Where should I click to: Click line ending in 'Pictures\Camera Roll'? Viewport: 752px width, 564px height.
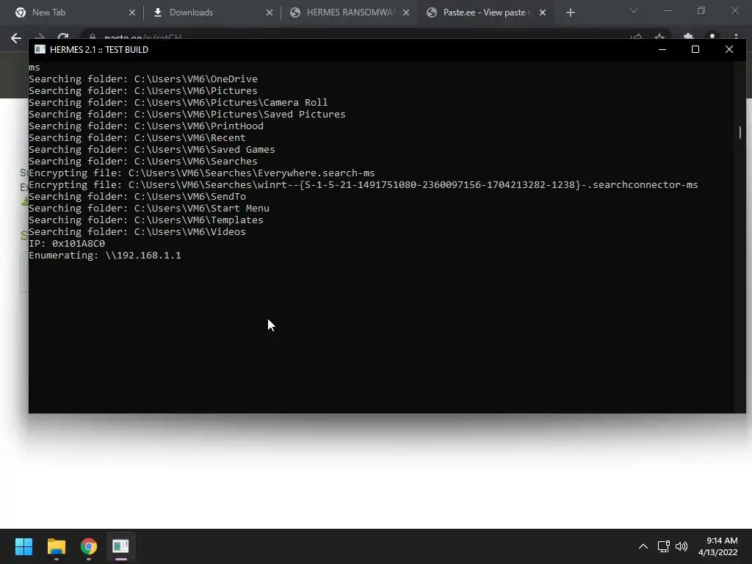178,103
